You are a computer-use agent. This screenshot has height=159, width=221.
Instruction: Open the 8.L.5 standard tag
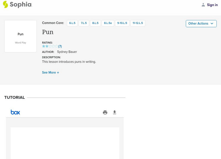[95, 23]
